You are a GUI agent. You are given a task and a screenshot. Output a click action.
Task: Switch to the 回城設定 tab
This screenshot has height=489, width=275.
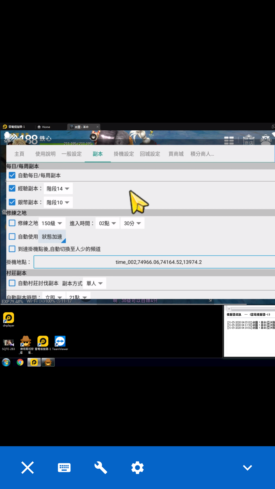click(x=150, y=154)
